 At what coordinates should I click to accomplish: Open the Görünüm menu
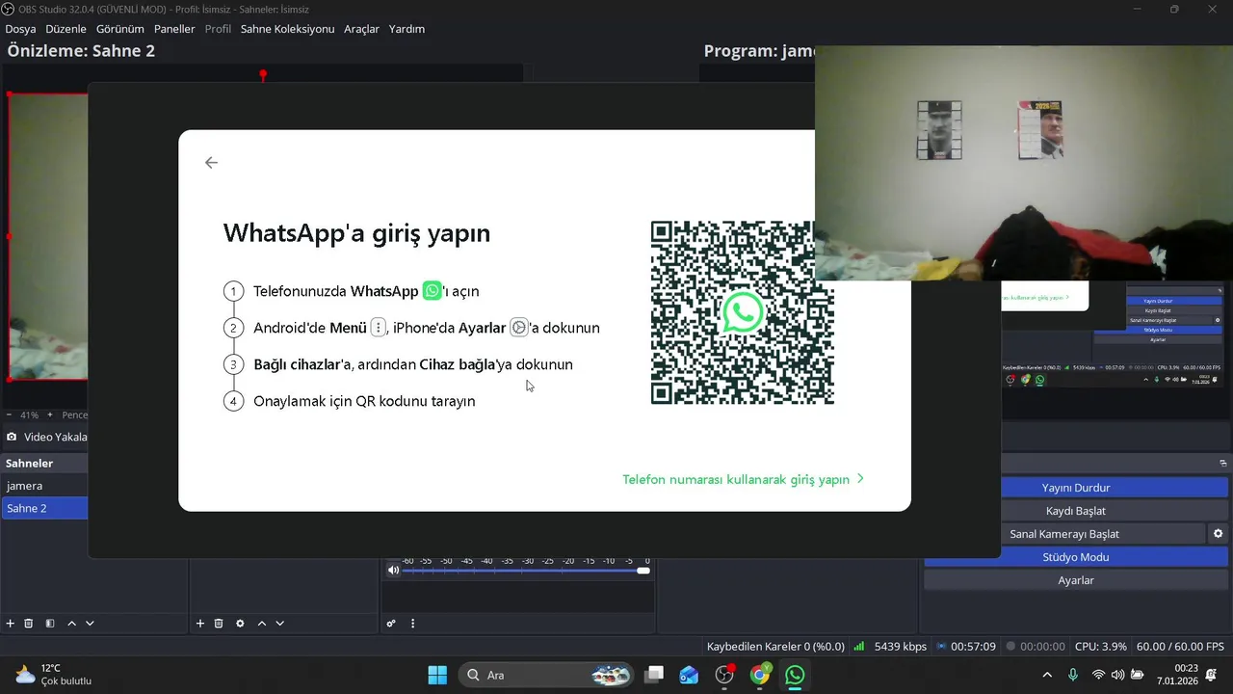pyautogui.click(x=120, y=29)
